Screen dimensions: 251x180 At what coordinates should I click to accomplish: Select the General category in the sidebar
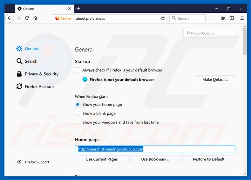point(28,49)
